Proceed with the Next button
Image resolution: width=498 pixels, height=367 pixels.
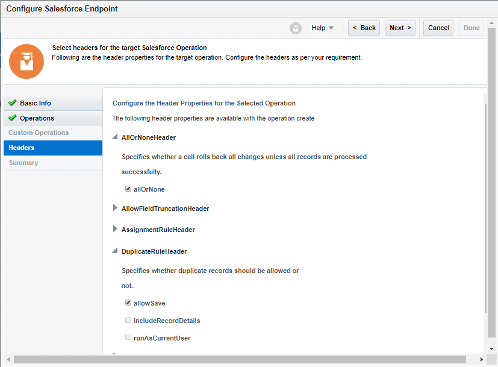click(400, 28)
